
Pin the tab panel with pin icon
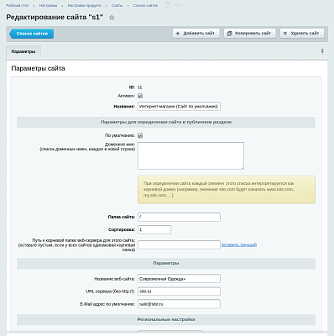(322, 51)
